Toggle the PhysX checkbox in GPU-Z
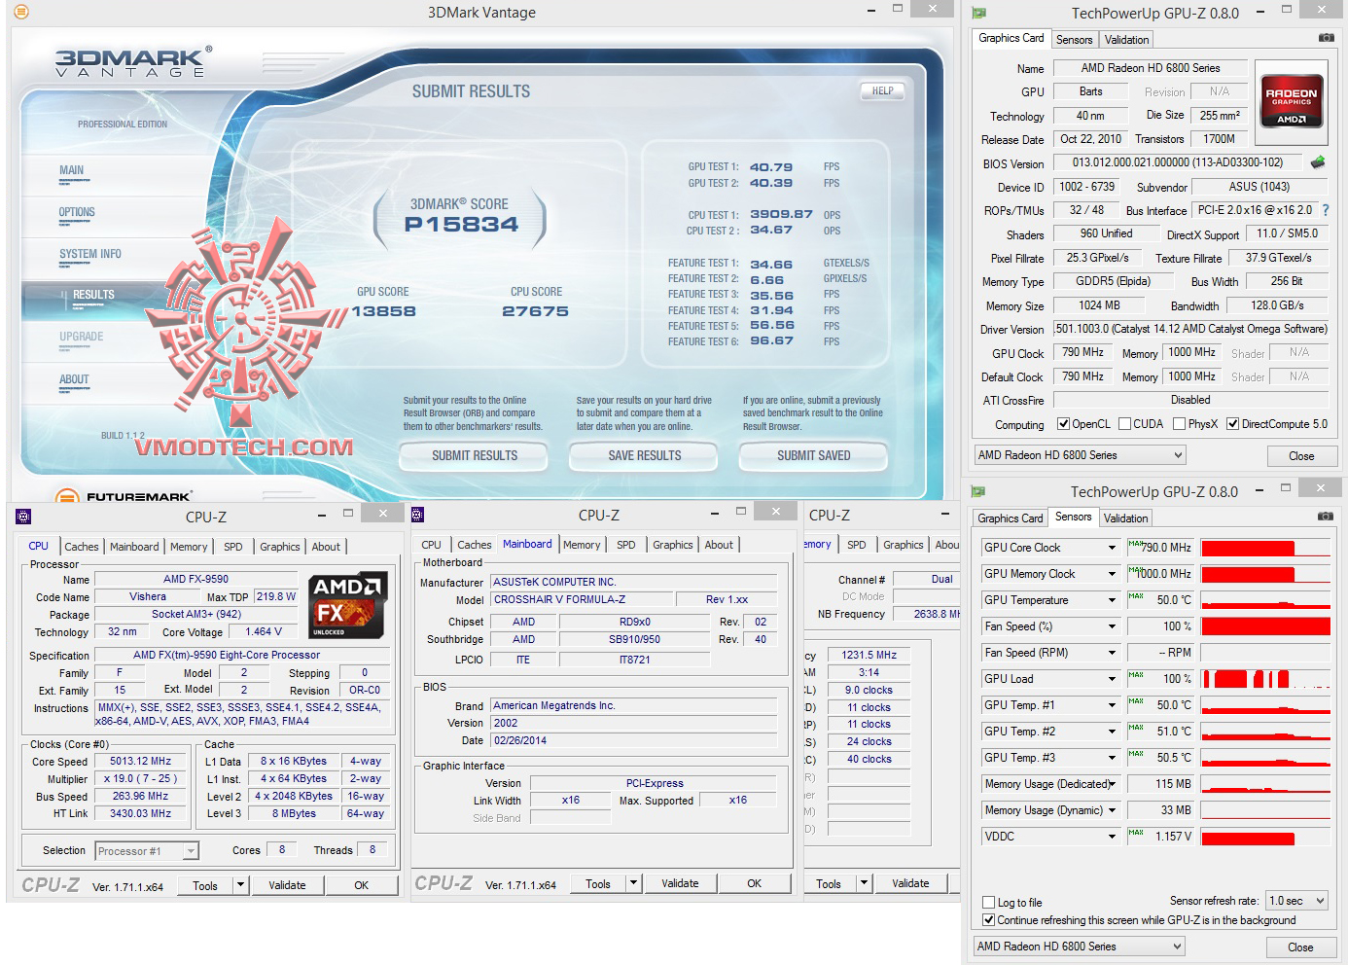Screen dimensions: 1348x965 click(x=1180, y=424)
